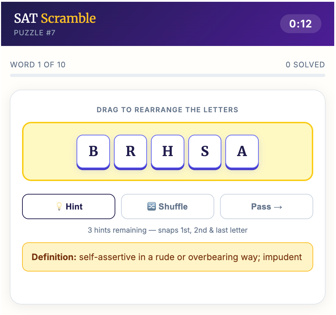
Task: Click the Puzzle #7 label
Action: [x=35, y=33]
